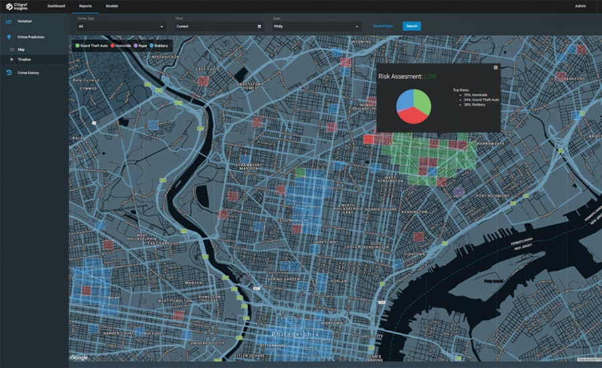Toggle the Grand Theft Auto legend item
Image resolution: width=602 pixels, height=368 pixels.
[x=93, y=45]
